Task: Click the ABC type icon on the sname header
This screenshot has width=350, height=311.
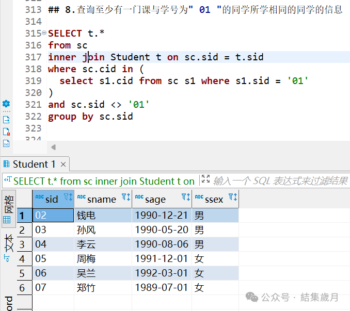Action: [x=82, y=197]
